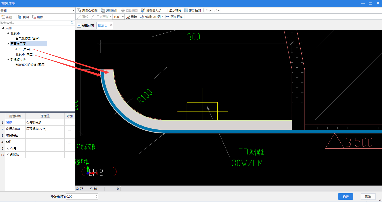
Task: Expand the 乳胶漆 property row
Action: 8,155
